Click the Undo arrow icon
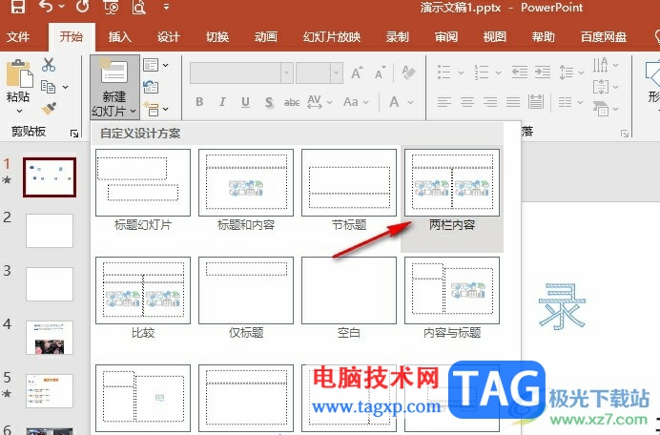This screenshot has height=435, width=660. (x=47, y=6)
